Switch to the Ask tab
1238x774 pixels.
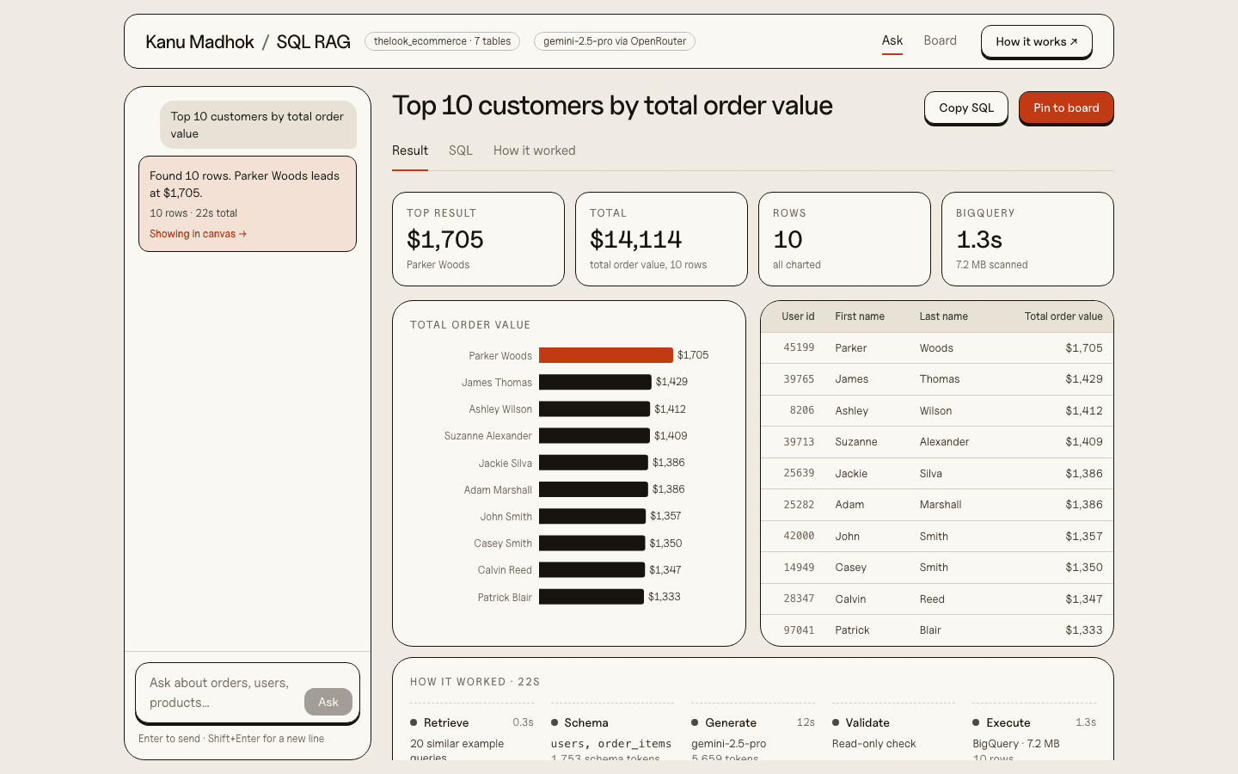pyautogui.click(x=892, y=40)
